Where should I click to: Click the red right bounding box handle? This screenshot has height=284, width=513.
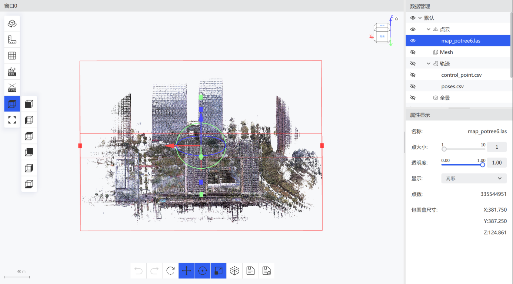322,146
